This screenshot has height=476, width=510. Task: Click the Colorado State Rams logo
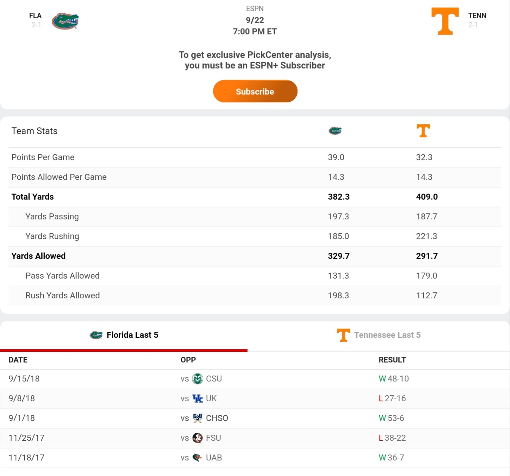coord(197,379)
